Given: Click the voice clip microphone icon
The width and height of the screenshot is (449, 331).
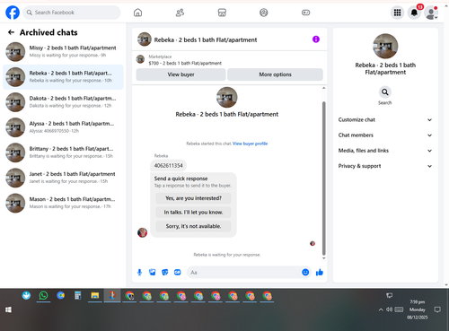Looking at the screenshot, I should pyautogui.click(x=139, y=273).
